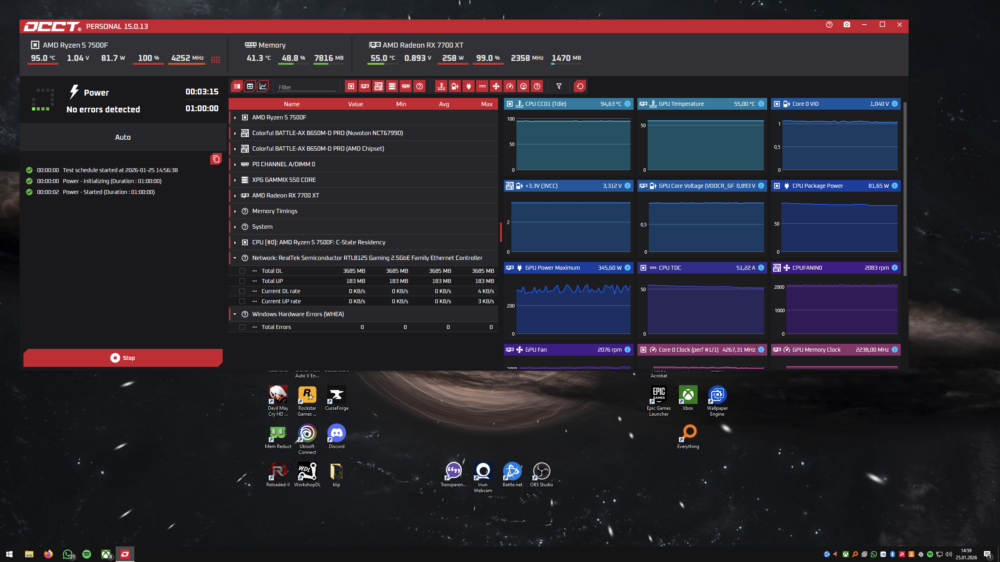The image size is (1000, 562).
Task: Open the Windows Start menu
Action: (9, 554)
